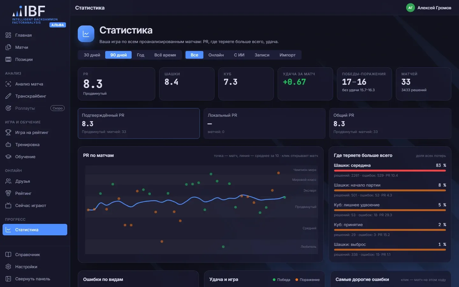This screenshot has width=459, height=287.
Task: Filter matches by Все
Action: coord(194,55)
